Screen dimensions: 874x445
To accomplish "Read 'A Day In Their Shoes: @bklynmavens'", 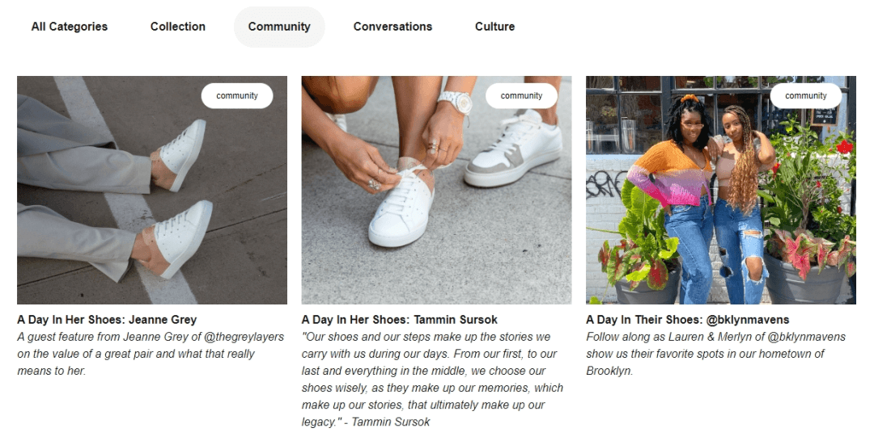I will point(688,320).
